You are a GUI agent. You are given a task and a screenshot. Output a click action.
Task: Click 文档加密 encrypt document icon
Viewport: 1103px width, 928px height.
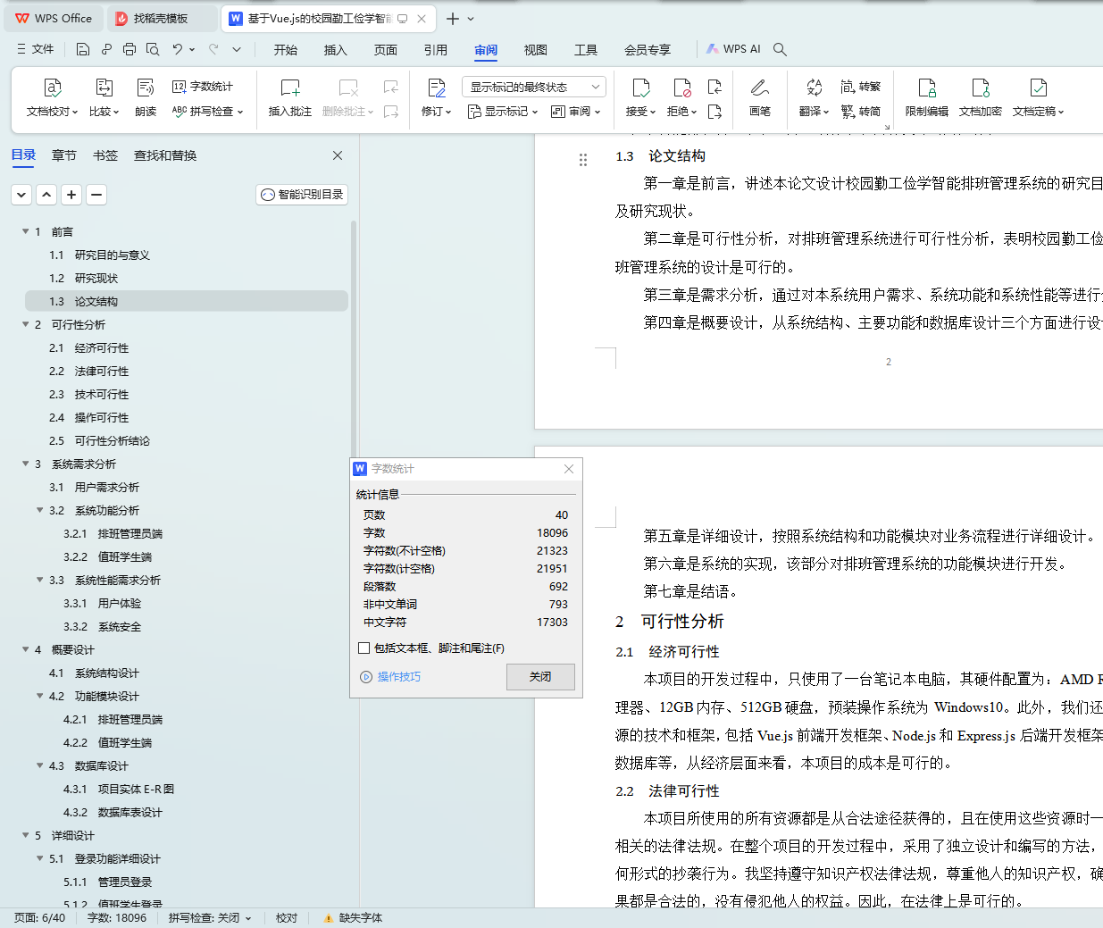[x=981, y=88]
